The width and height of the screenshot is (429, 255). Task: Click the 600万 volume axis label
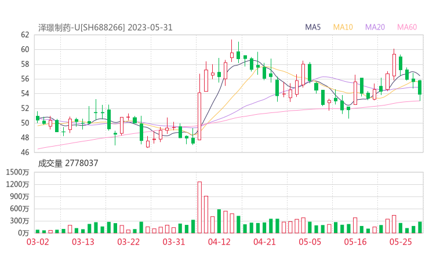pos(20,209)
